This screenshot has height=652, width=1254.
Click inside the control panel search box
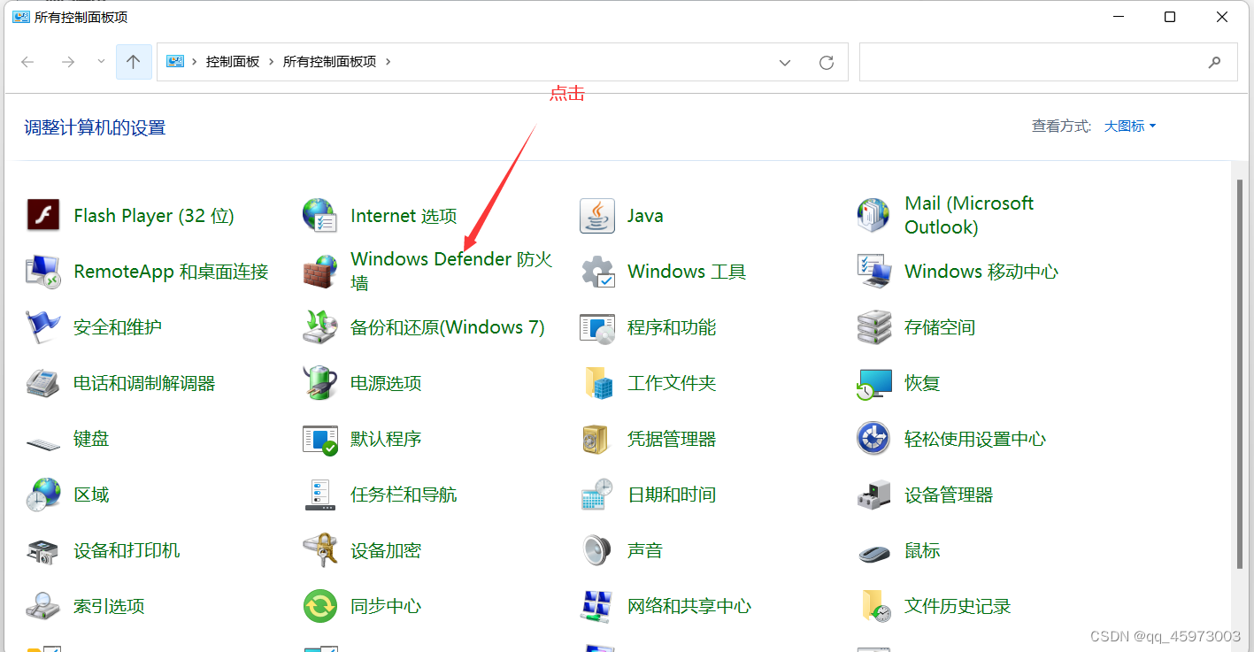click(x=1048, y=62)
